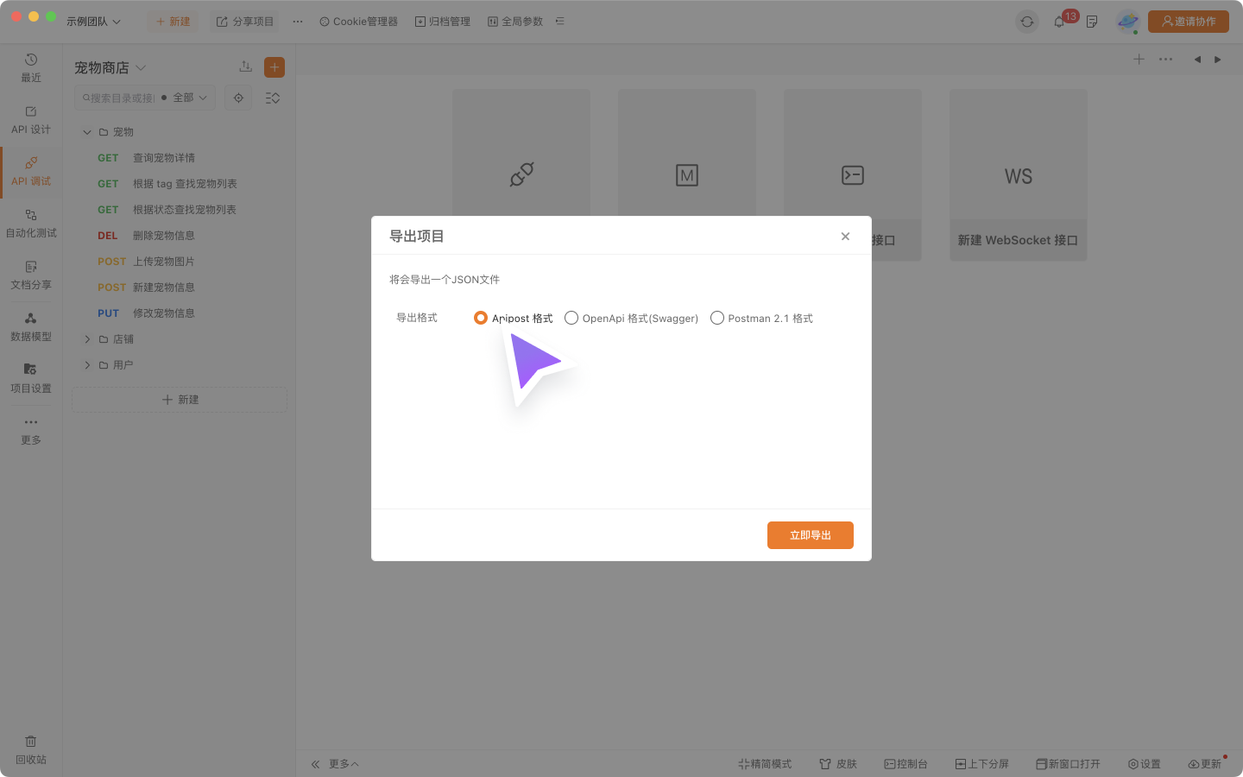Screen dimensions: 1243x777
Task: Open 自动化测试 in the sidebar
Action: (31, 223)
